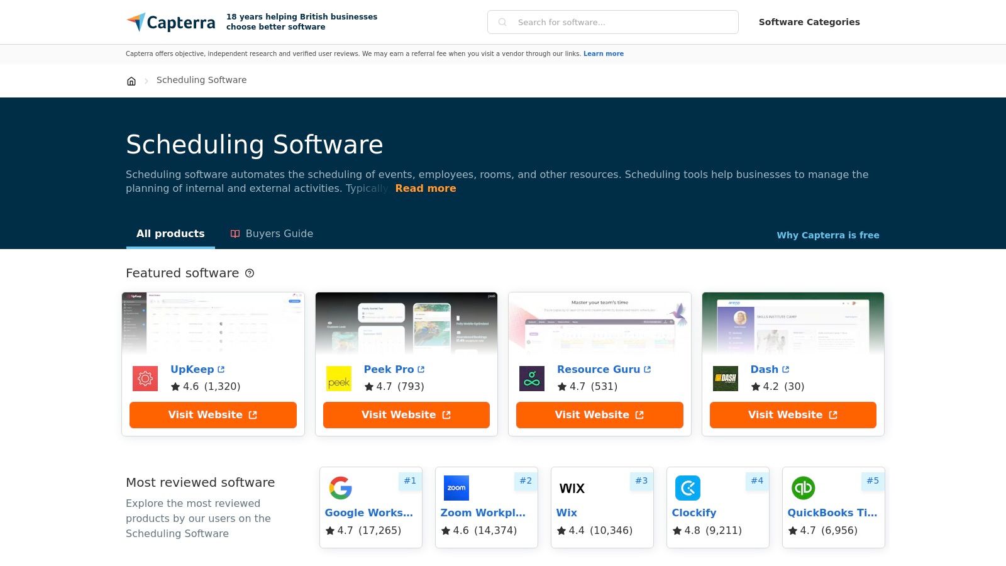
Task: Click the Dash logo icon
Action: click(726, 379)
